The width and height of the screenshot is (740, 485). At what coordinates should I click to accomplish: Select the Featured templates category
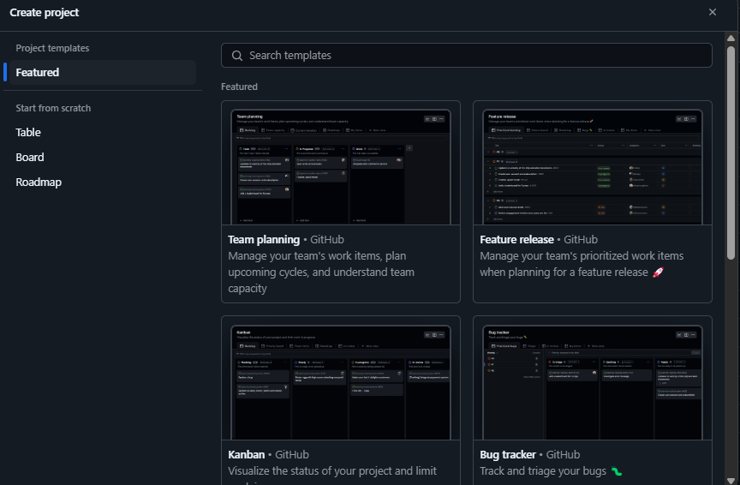pos(103,72)
